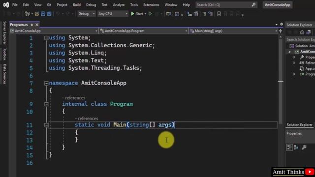Click the Start Without Debugging outline arrow
315x177 pixels.
pyautogui.click(x=150, y=14)
